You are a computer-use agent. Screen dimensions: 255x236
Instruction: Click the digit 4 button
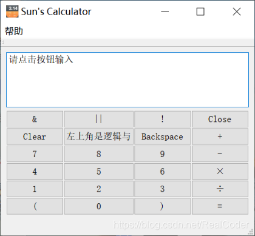35,171
